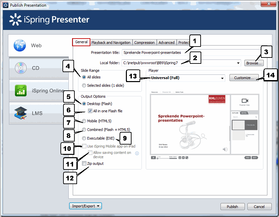Close the Publish Presentation window
Image resolution: width=279 pixels, height=217 pixels.
coord(268,4)
